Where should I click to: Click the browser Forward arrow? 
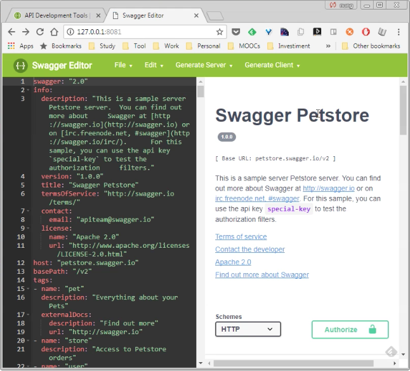[25, 32]
